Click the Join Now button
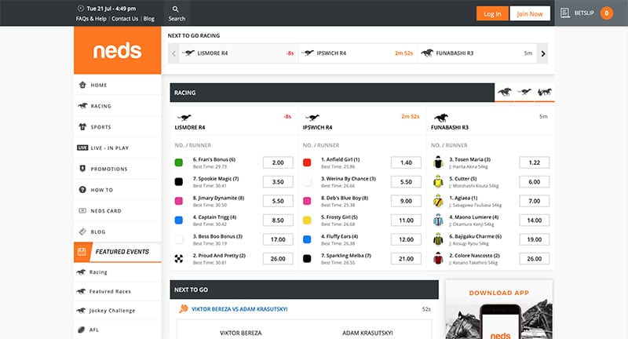Image resolution: width=628 pixels, height=339 pixels. point(529,13)
